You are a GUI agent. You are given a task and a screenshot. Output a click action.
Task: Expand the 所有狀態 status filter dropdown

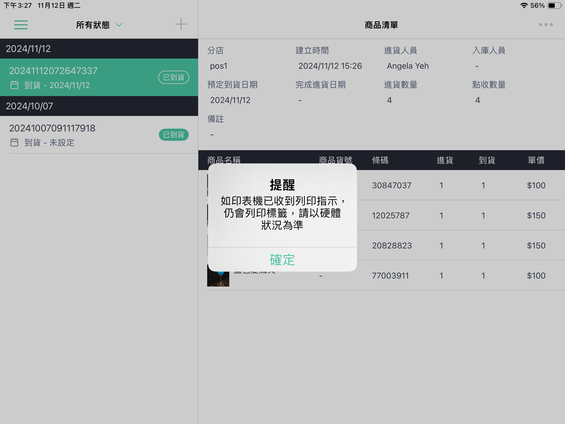(x=99, y=25)
